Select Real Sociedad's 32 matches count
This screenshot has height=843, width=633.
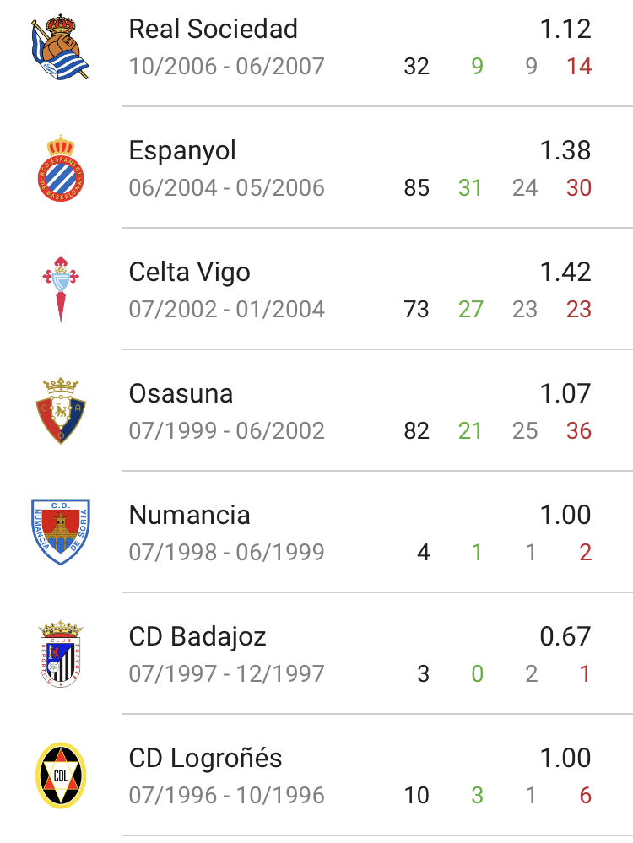417,67
